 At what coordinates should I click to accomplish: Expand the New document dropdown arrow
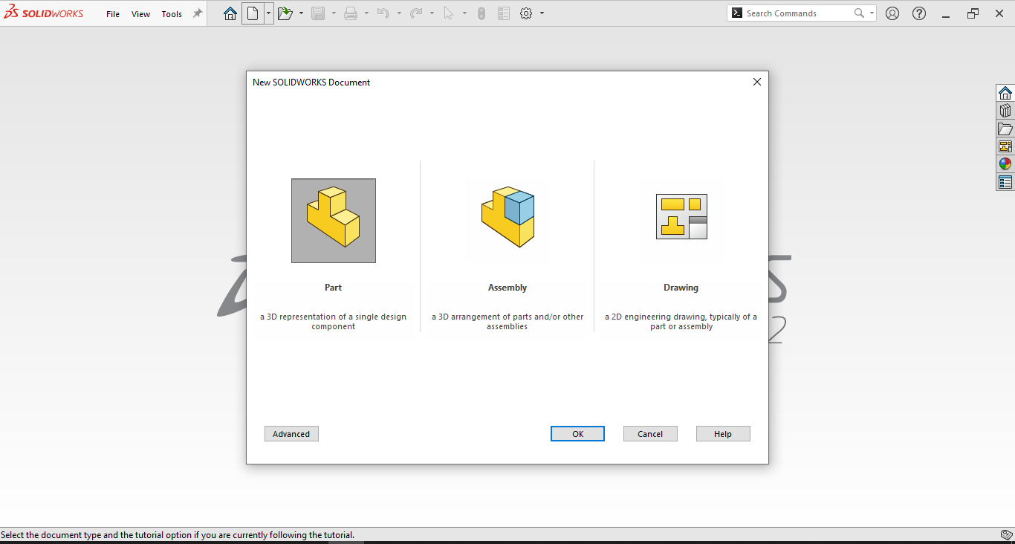tap(269, 13)
